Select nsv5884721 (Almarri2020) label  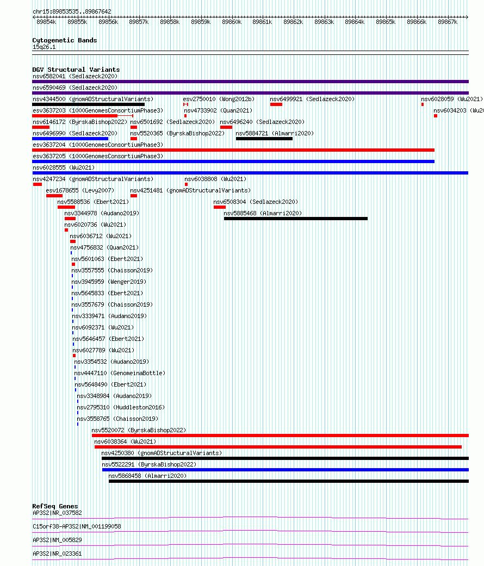(x=275, y=133)
